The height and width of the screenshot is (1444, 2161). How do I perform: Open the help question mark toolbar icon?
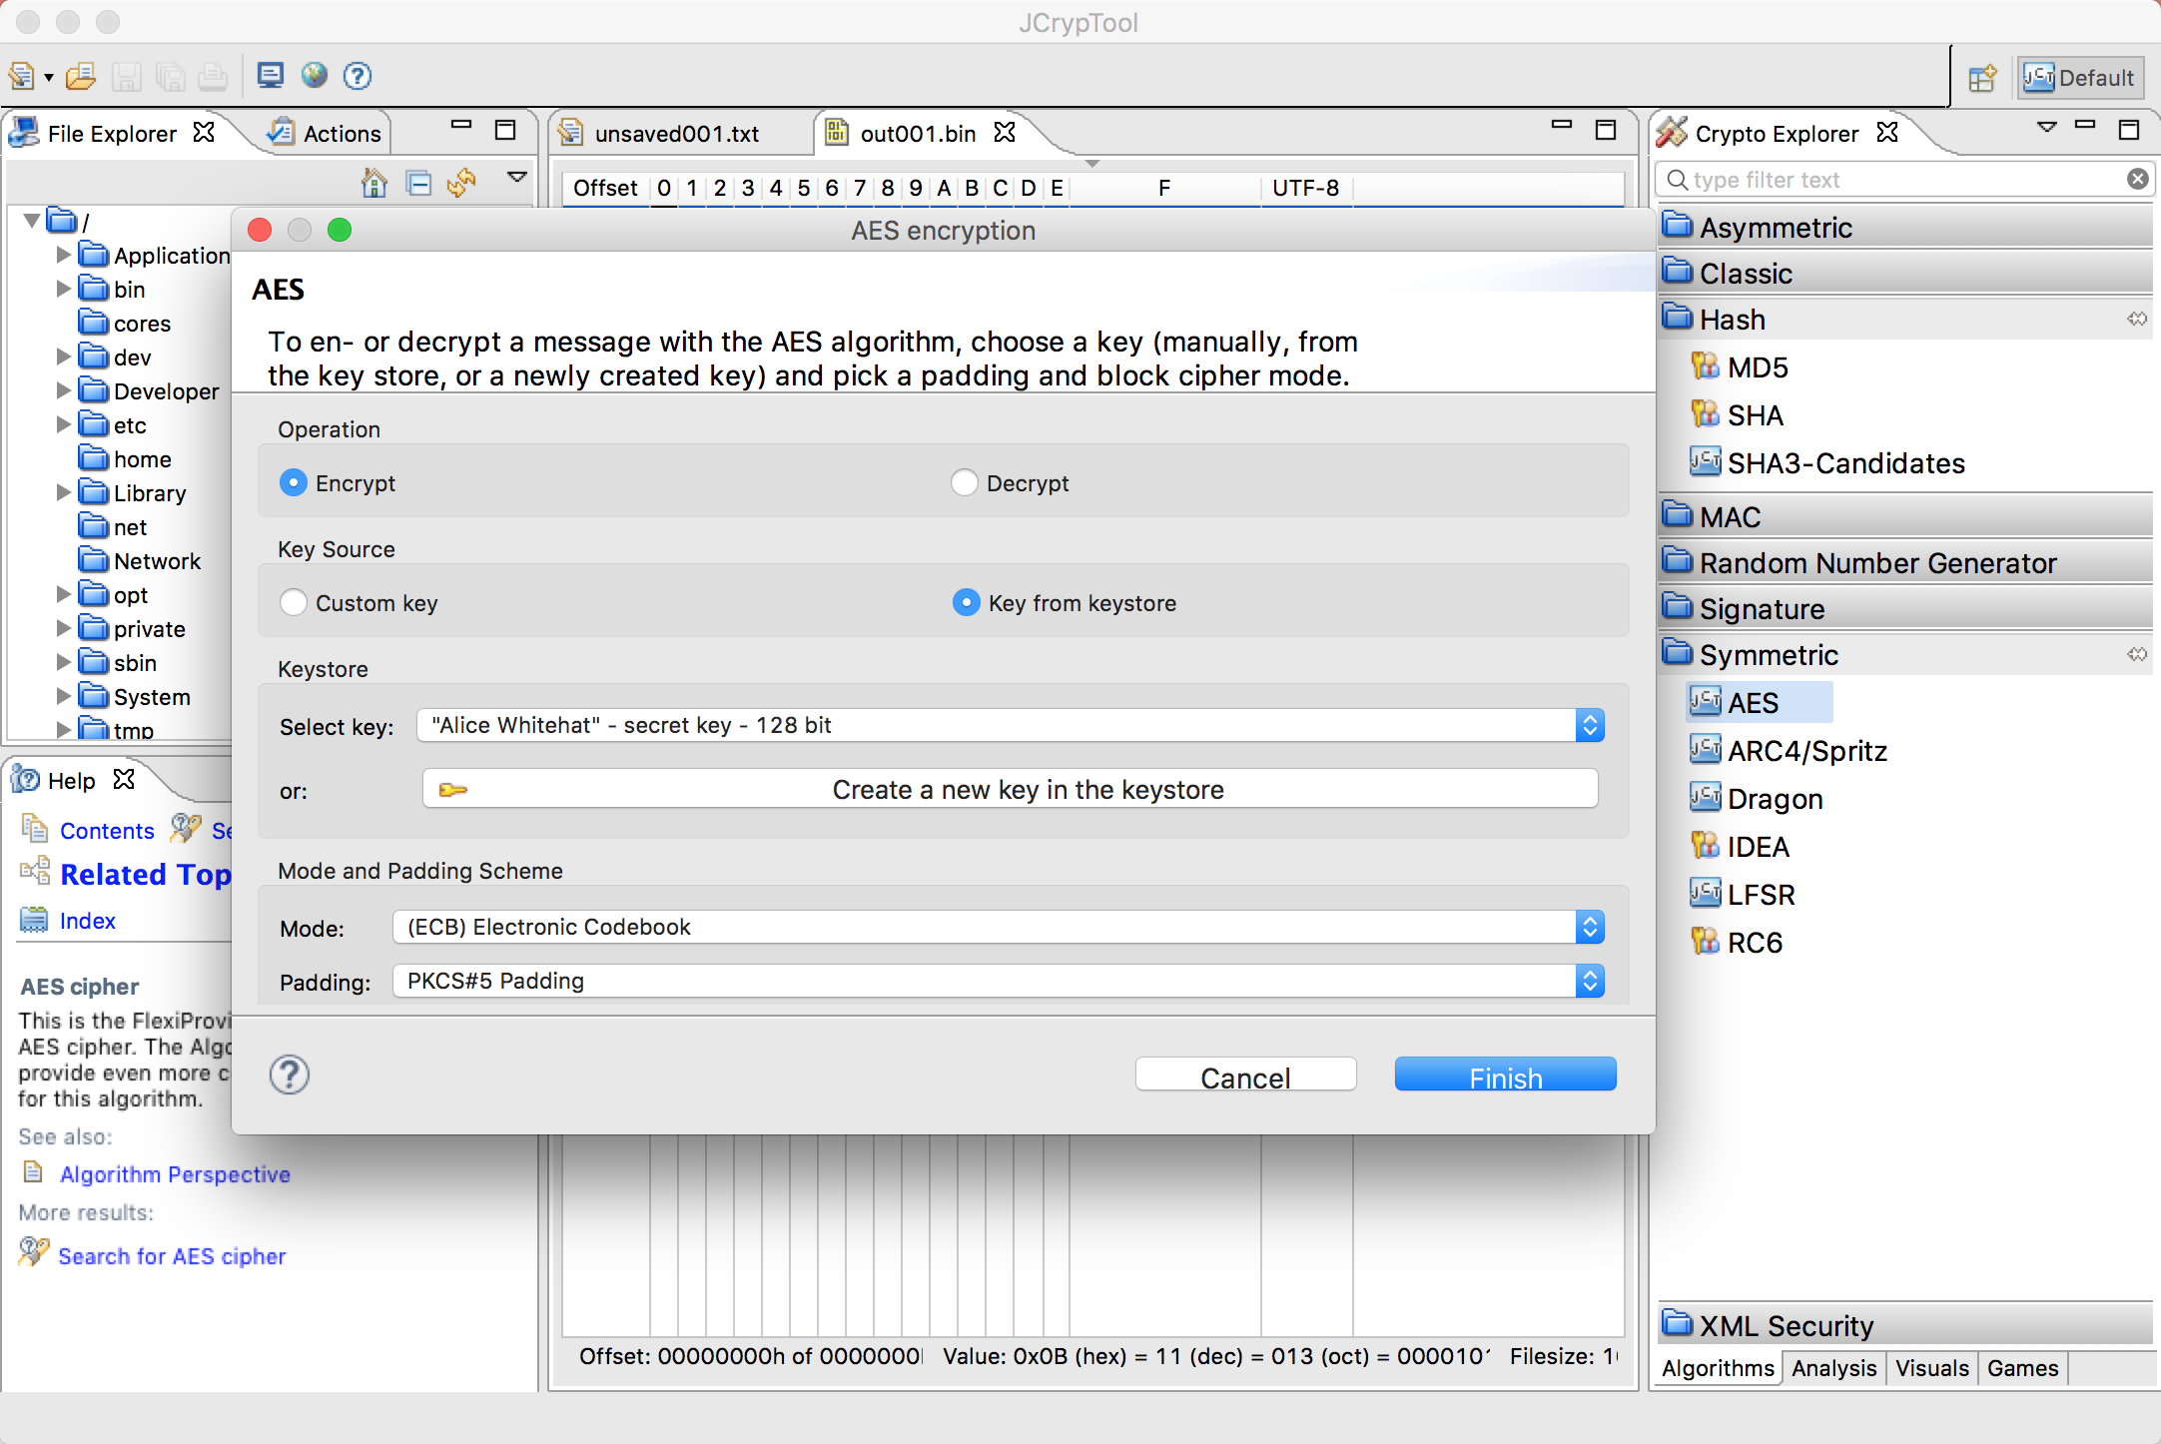tap(357, 76)
